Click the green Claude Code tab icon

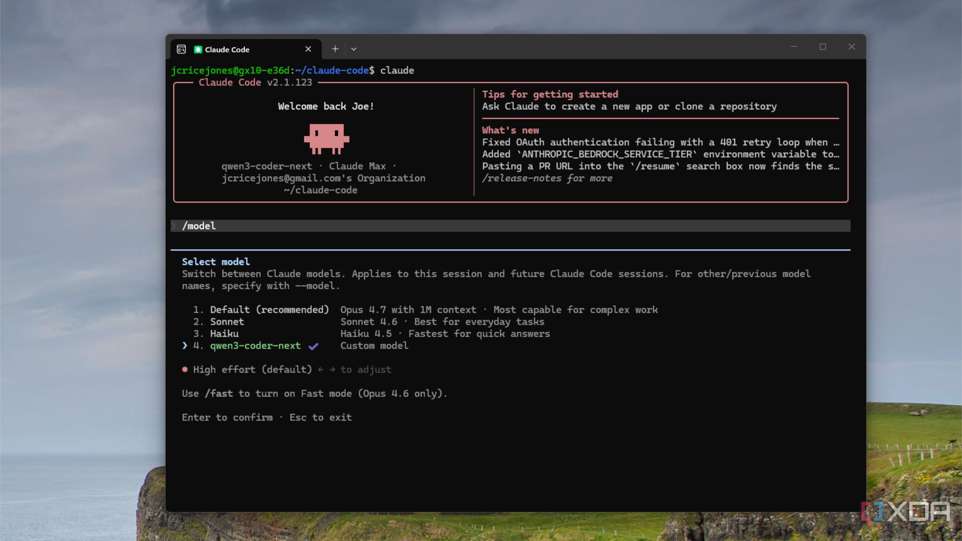198,49
